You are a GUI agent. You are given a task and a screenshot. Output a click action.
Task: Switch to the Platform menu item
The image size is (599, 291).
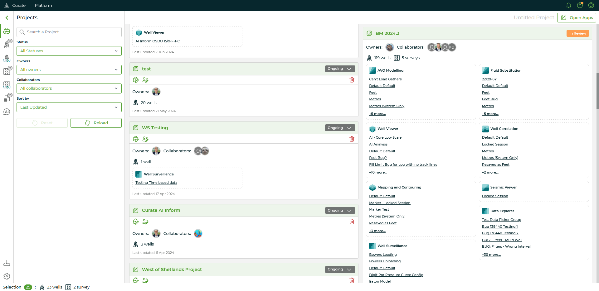point(43,5)
